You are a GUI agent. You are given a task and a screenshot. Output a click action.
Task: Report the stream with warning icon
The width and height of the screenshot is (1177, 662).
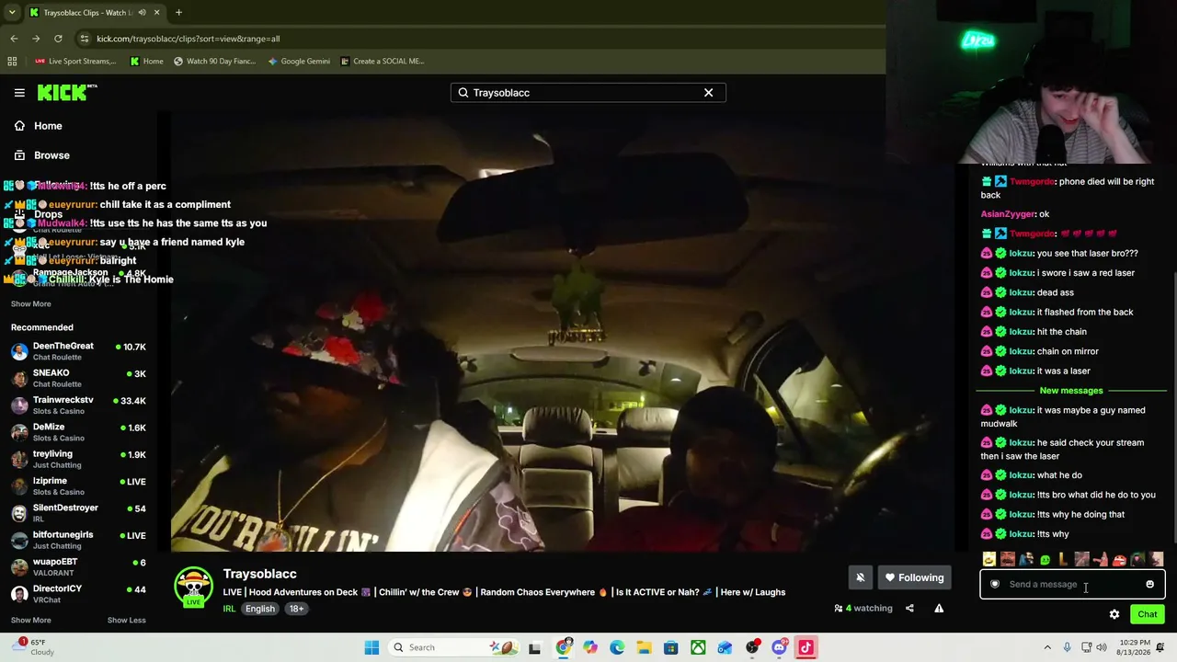click(939, 608)
